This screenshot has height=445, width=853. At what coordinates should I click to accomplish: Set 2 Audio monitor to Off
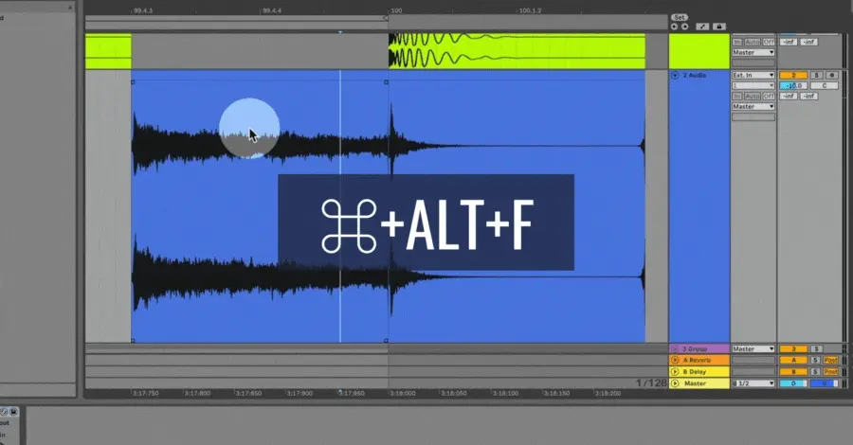769,97
